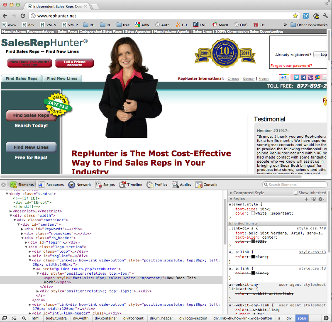Viewport: 332px width, 322px height.
Task: Open the wrench settings menu
Action: [325, 16]
